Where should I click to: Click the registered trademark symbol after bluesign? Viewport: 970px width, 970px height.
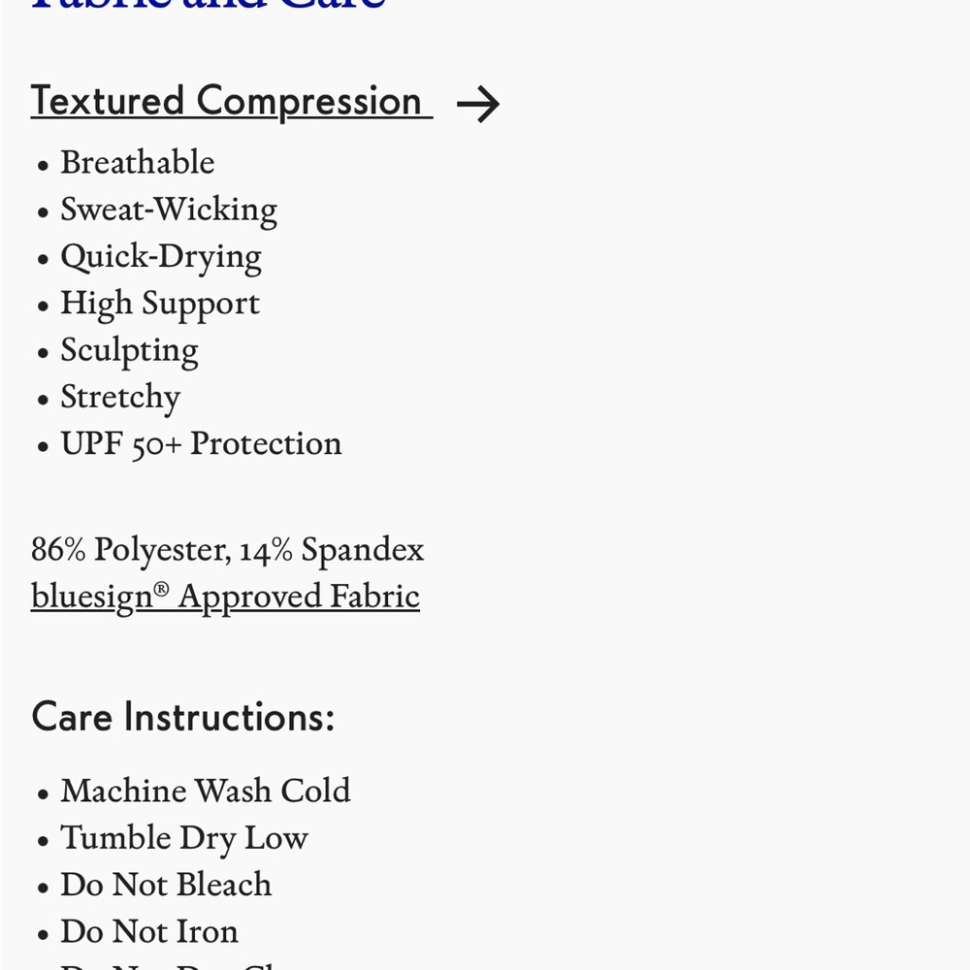point(161,588)
